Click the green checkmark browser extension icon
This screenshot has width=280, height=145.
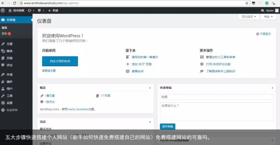click(267, 3)
